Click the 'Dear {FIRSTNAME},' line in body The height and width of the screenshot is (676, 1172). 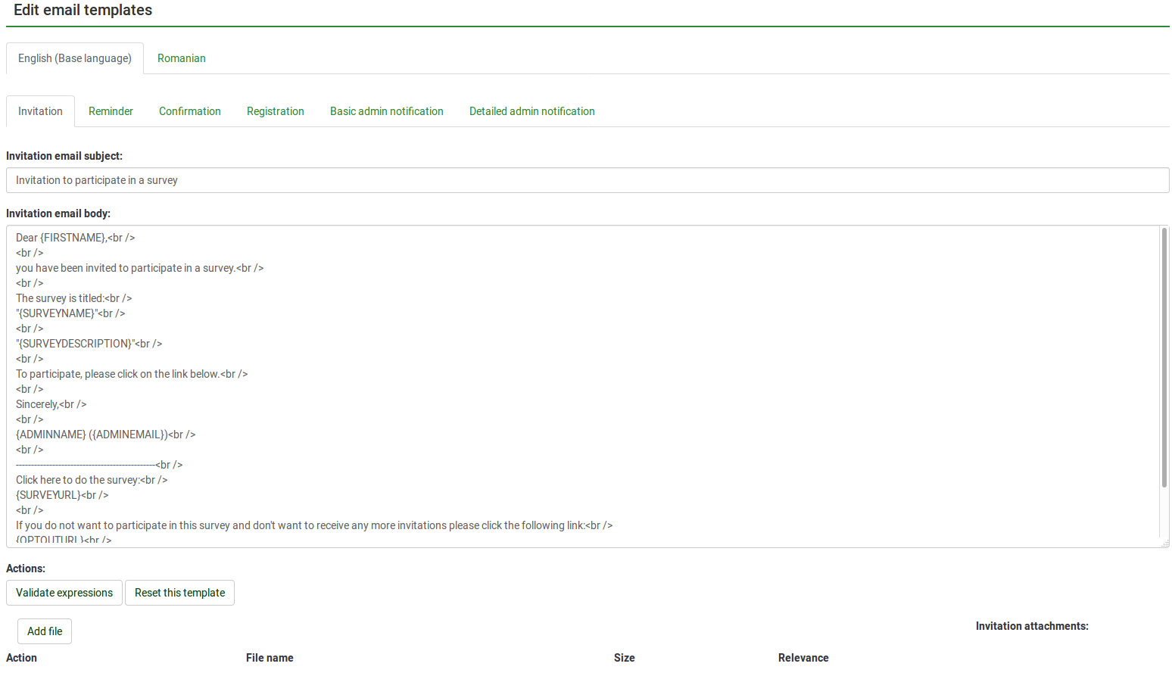pyautogui.click(x=76, y=238)
